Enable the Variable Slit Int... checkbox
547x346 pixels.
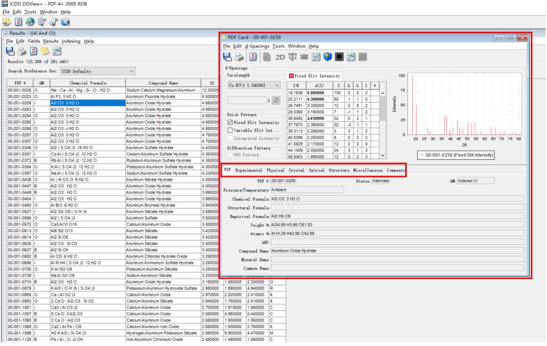pos(230,131)
